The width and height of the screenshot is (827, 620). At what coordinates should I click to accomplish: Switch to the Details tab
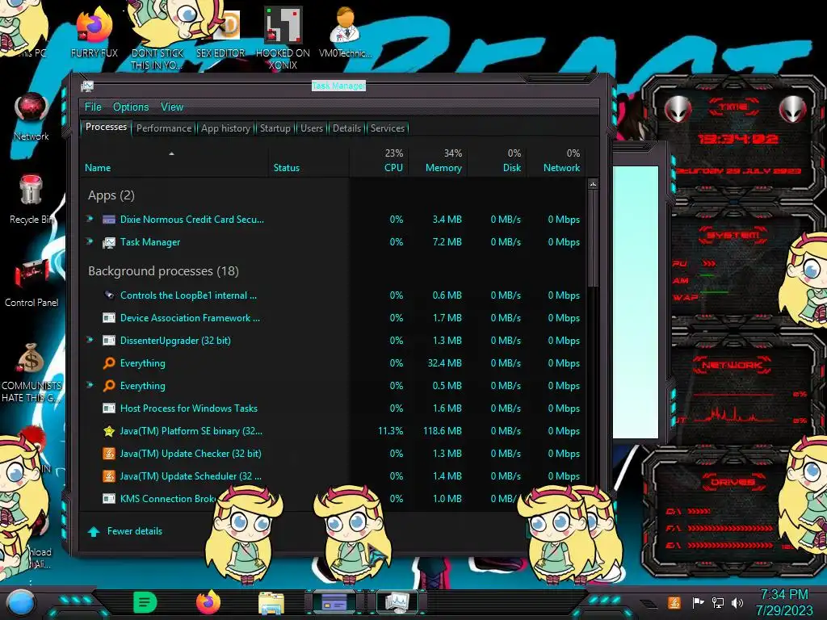point(346,128)
